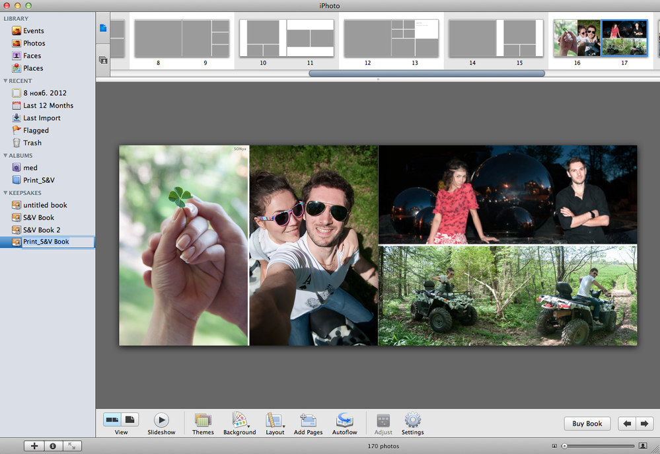Start the Slideshow
The image size is (660, 454).
[161, 424]
